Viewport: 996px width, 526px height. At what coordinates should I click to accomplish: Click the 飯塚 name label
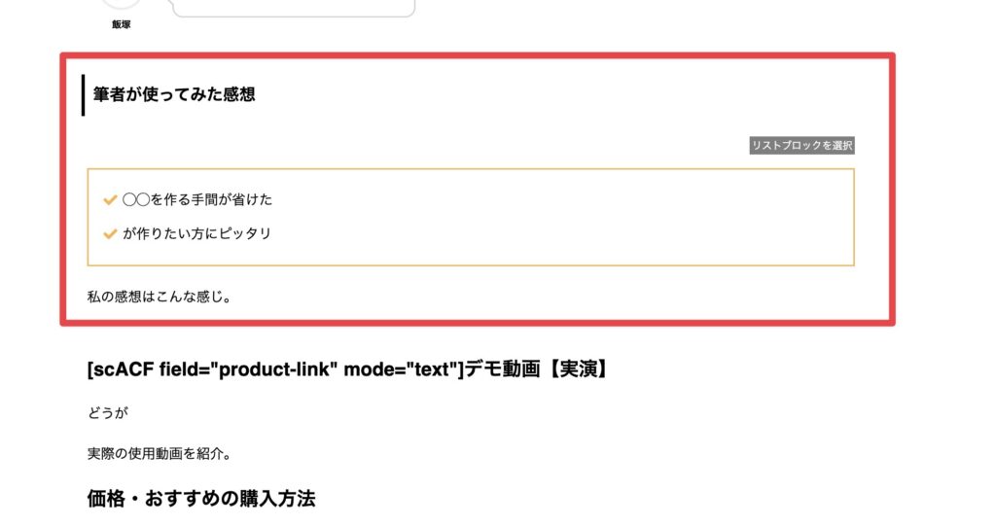tap(122, 24)
